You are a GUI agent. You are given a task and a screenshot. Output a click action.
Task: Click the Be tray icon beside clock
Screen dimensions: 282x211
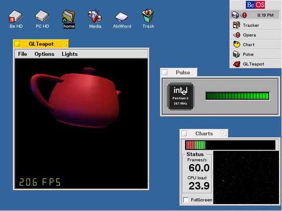(235, 15)
